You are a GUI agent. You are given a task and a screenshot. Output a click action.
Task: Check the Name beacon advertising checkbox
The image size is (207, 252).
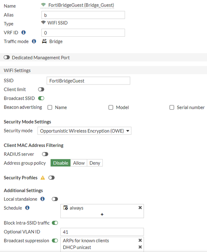(x=50, y=107)
